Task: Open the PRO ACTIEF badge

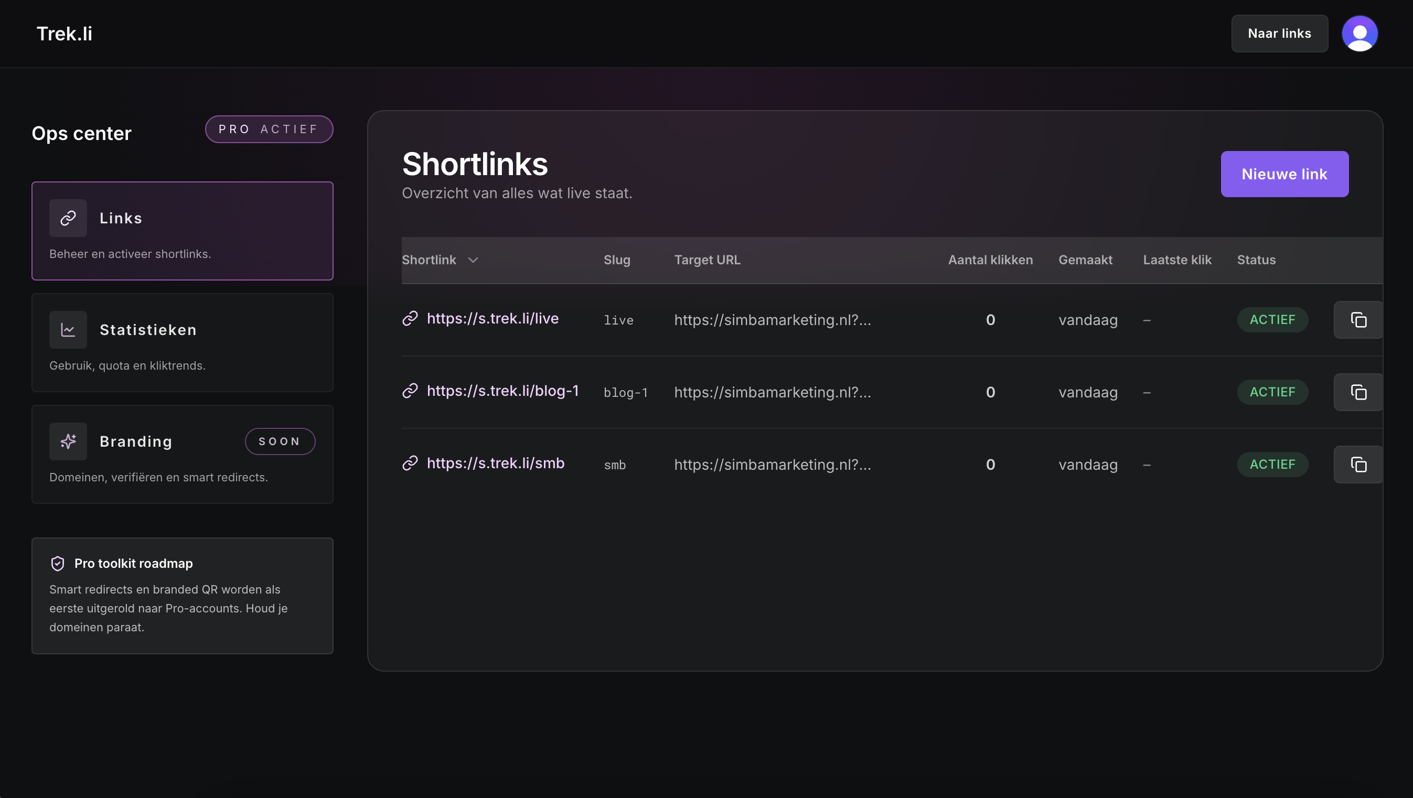Action: tap(269, 129)
